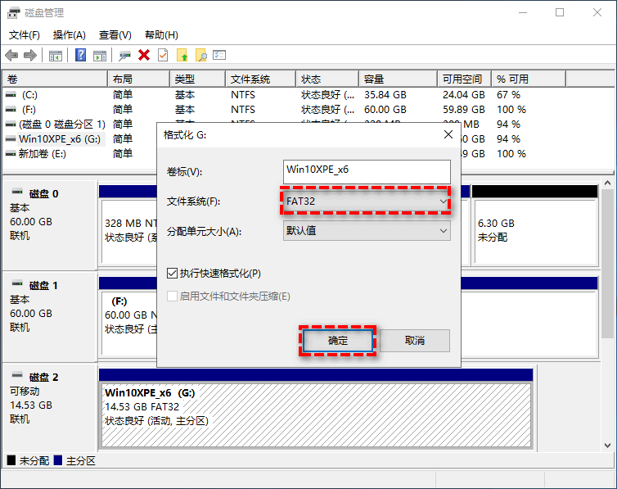
Task: Click the back arrow toolbar icon
Action: 11,55
